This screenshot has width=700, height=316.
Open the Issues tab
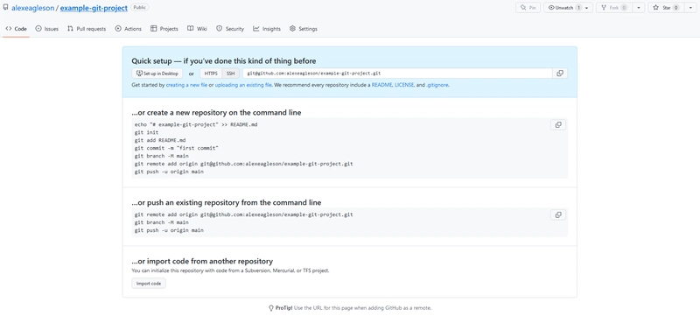pyautogui.click(x=47, y=29)
